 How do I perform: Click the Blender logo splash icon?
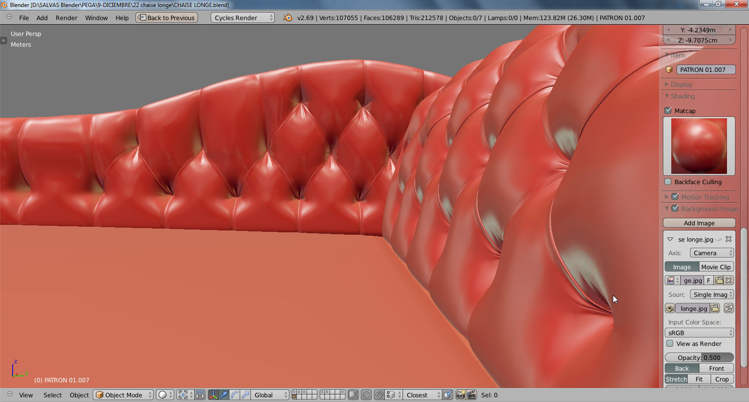(287, 18)
